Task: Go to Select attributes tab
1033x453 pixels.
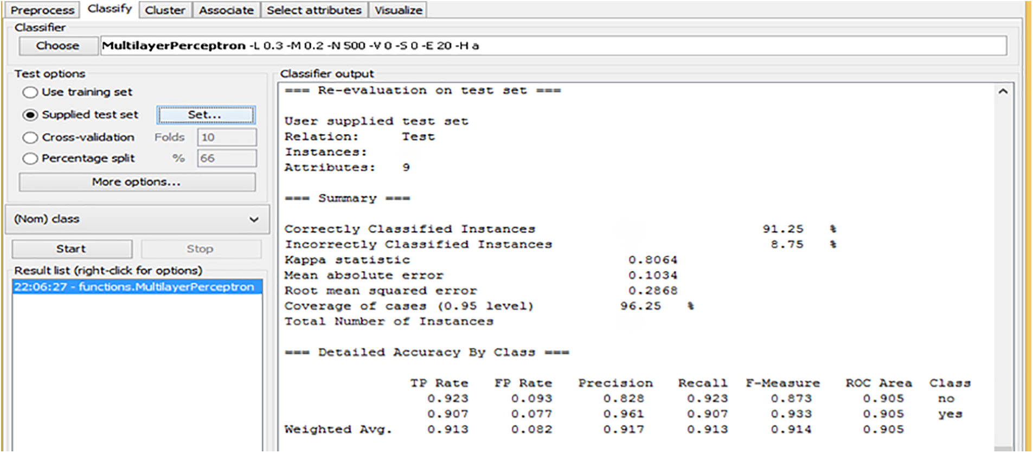Action: click(313, 10)
